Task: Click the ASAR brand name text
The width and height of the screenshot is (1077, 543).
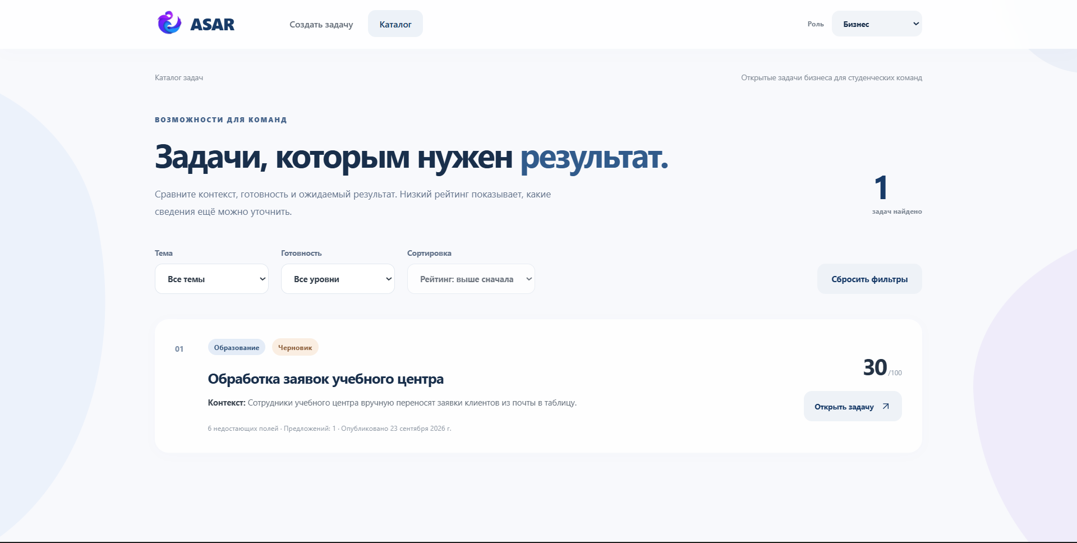Action: coord(212,25)
